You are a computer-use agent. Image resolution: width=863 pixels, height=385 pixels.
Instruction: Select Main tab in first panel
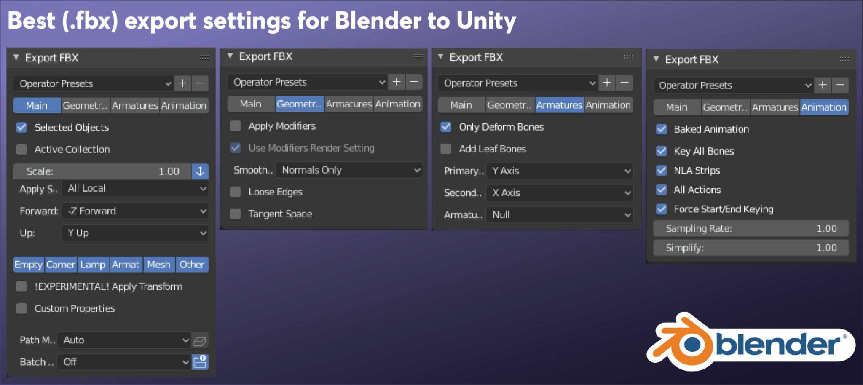coord(37,105)
